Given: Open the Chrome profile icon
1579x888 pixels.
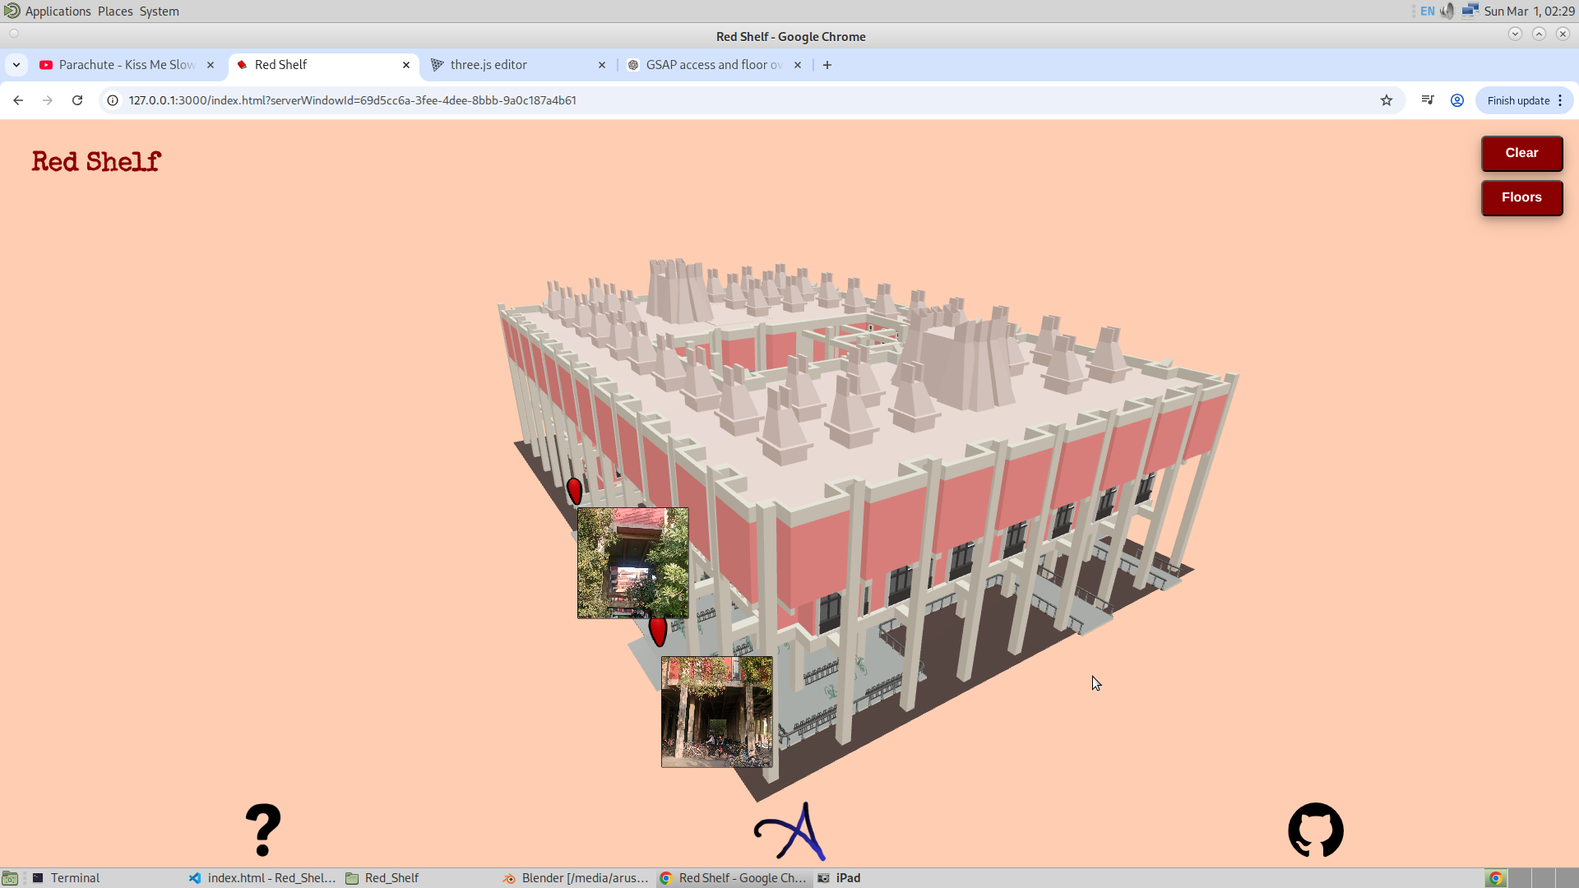Looking at the screenshot, I should (x=1457, y=100).
